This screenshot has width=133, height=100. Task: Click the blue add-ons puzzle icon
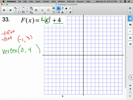53,8
